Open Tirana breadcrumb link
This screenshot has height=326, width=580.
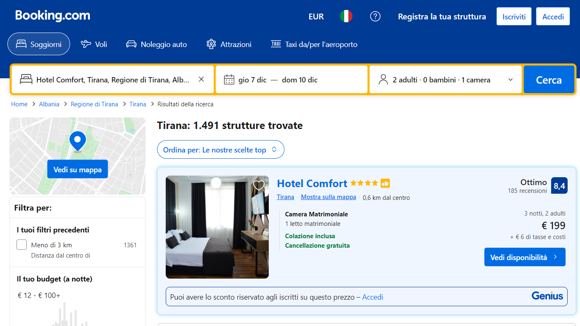coord(138,104)
